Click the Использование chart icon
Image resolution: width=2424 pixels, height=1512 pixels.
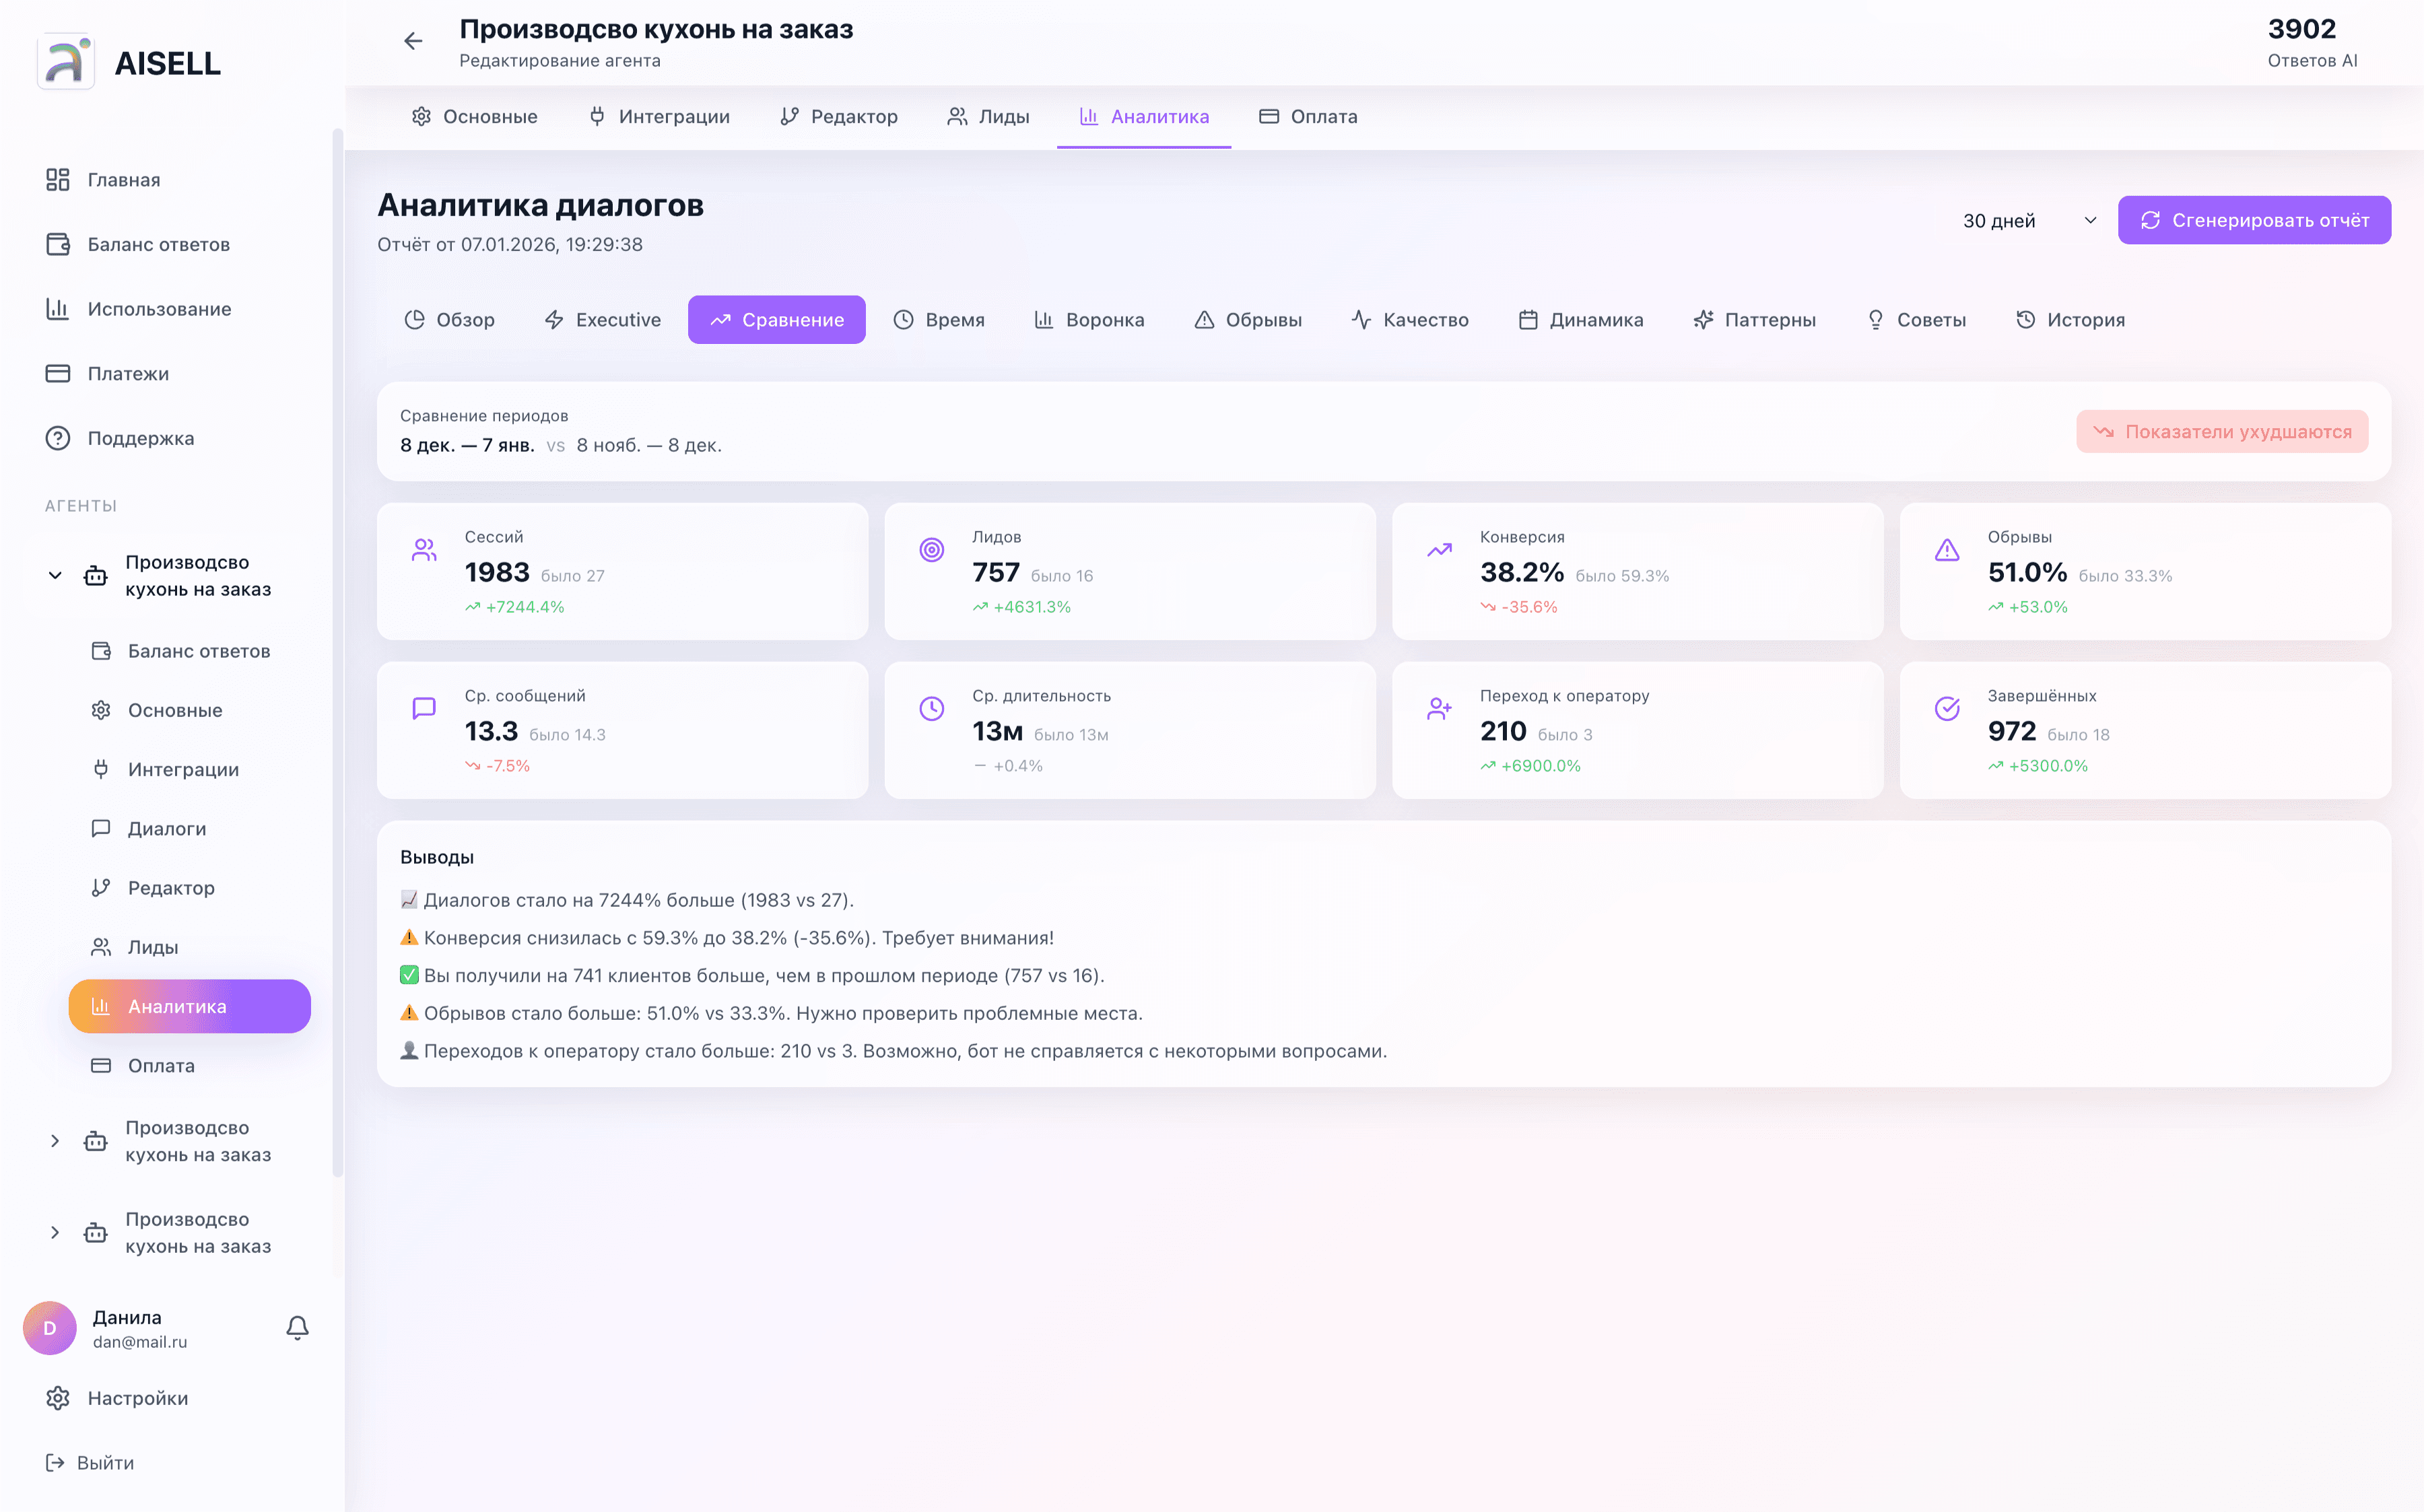pyautogui.click(x=58, y=309)
